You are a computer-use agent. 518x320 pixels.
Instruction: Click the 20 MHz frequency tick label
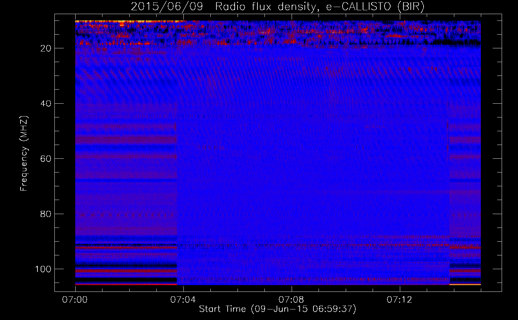pos(46,48)
